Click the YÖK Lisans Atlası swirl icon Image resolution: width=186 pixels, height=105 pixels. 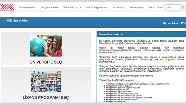tap(4, 21)
